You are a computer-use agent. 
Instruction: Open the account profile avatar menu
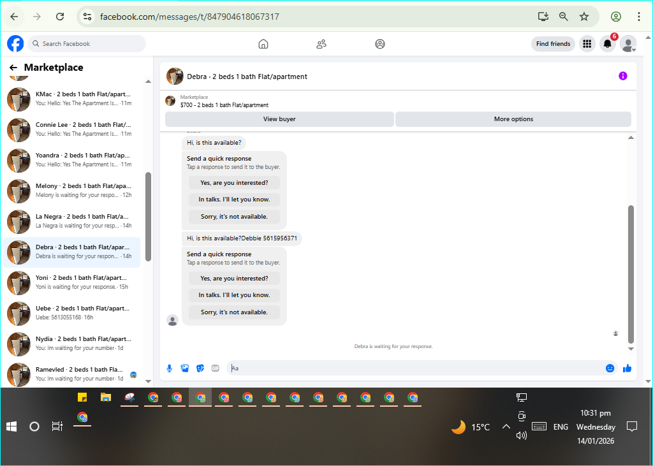[x=628, y=44]
